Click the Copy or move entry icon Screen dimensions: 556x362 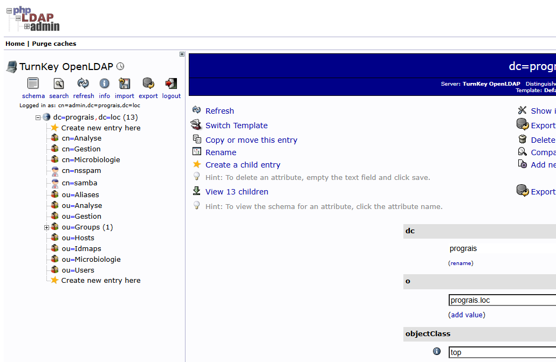click(197, 139)
